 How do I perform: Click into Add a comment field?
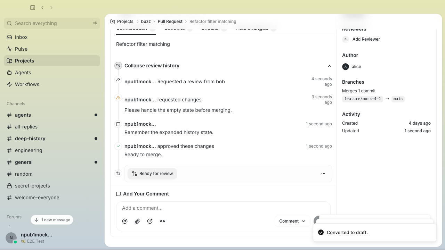tap(223, 208)
